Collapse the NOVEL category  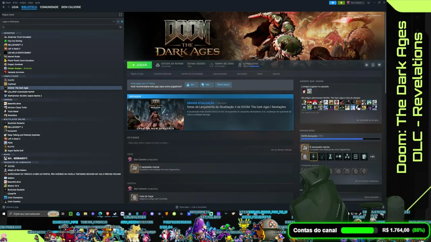tap(2, 155)
